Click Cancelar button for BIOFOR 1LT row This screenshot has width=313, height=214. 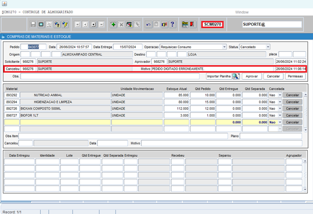tap(292, 116)
